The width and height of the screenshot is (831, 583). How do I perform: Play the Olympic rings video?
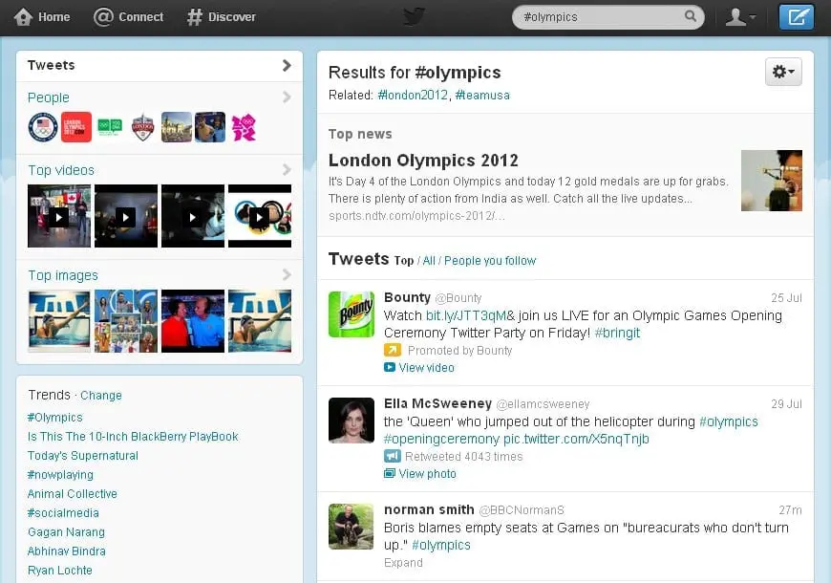tap(259, 216)
